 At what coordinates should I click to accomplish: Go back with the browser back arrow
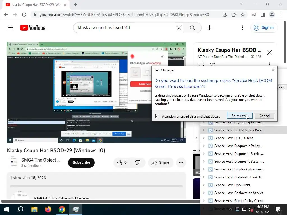6,15
